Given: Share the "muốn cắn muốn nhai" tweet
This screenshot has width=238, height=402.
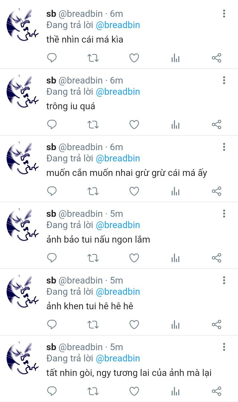Looking at the screenshot, I should click(x=217, y=191).
